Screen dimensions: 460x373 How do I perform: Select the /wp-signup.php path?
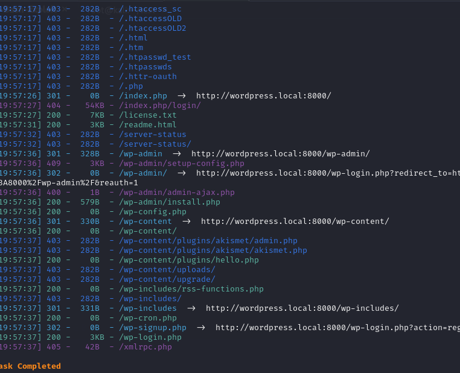tap(153, 328)
